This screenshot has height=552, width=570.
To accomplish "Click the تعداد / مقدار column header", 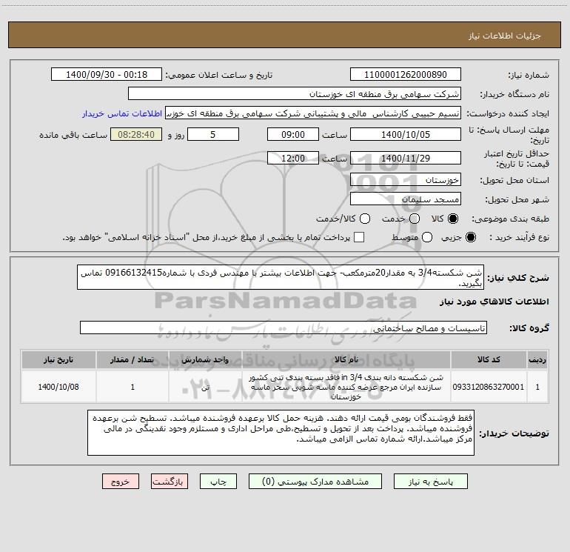I will (x=133, y=360).
